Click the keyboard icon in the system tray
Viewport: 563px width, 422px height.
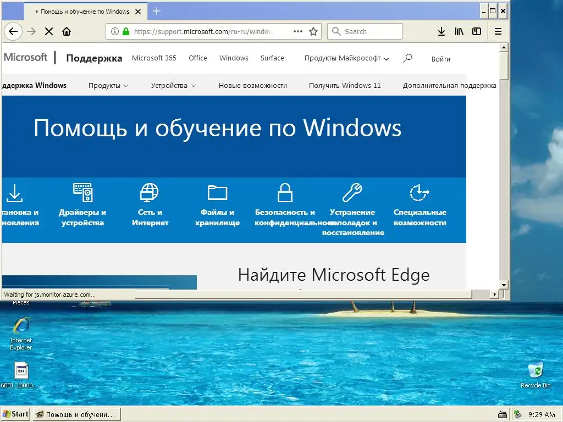503,415
